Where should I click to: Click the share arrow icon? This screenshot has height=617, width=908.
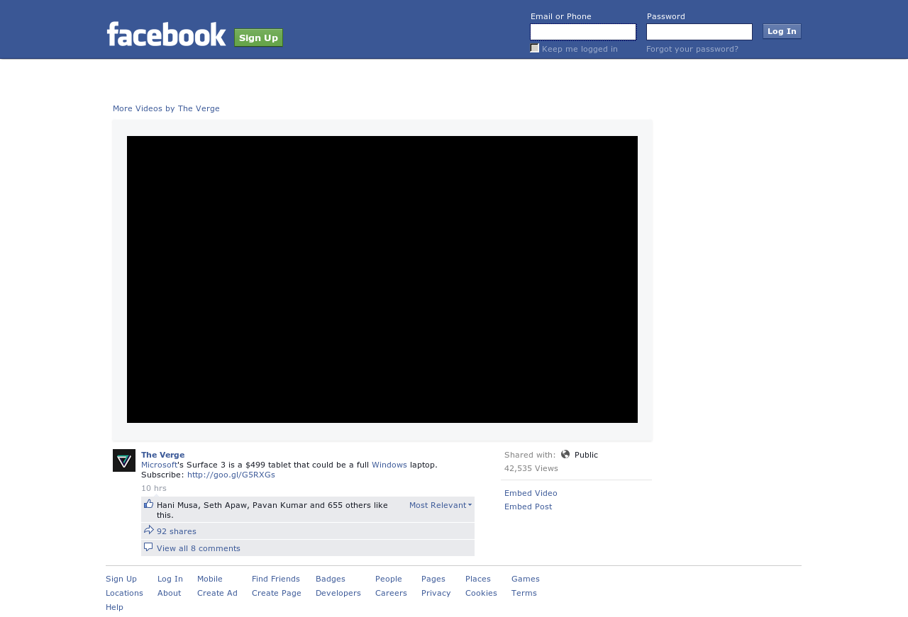148,530
